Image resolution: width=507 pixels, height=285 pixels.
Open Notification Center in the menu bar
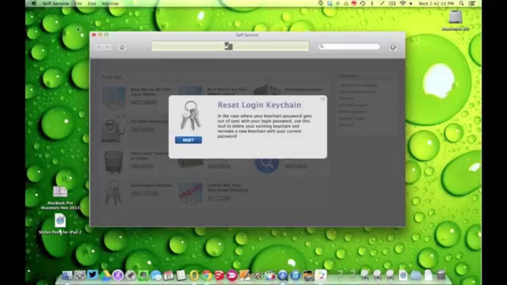[472, 4]
